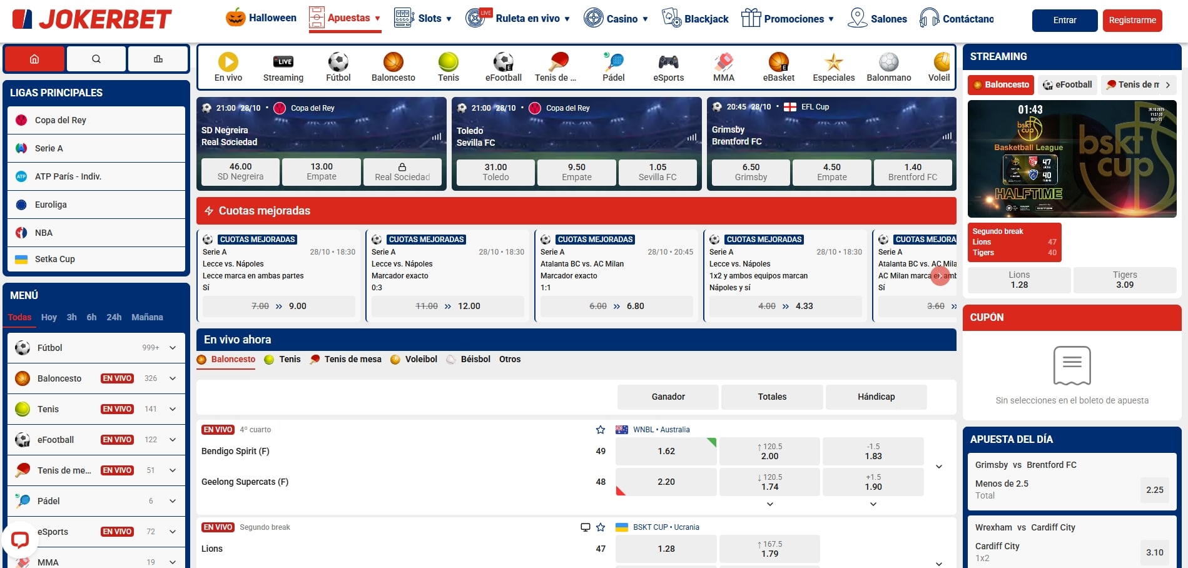Click the eBasket icon in the sports carousel
The width and height of the screenshot is (1188, 568).
(778, 62)
